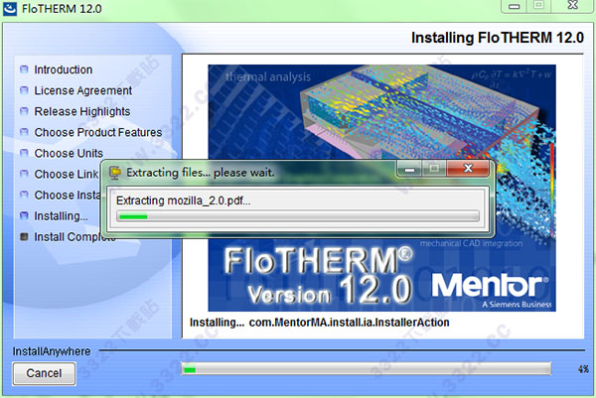Image resolution: width=596 pixels, height=398 pixels.
Task: Click the bullet icon beside Release Highlights
Action: click(24, 111)
